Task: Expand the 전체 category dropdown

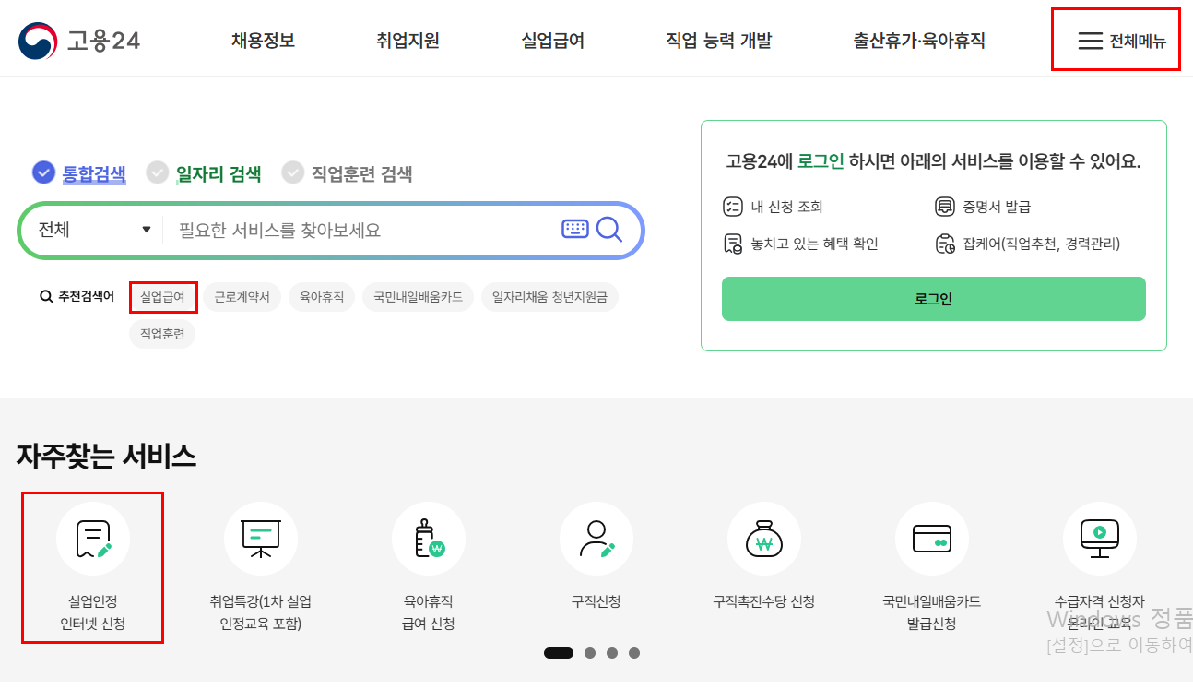Action: pyautogui.click(x=90, y=228)
